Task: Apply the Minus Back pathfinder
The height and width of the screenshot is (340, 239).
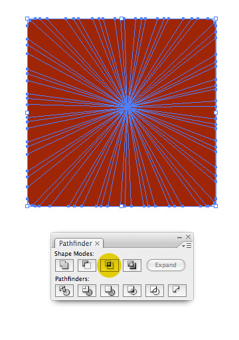Action: coord(177,290)
